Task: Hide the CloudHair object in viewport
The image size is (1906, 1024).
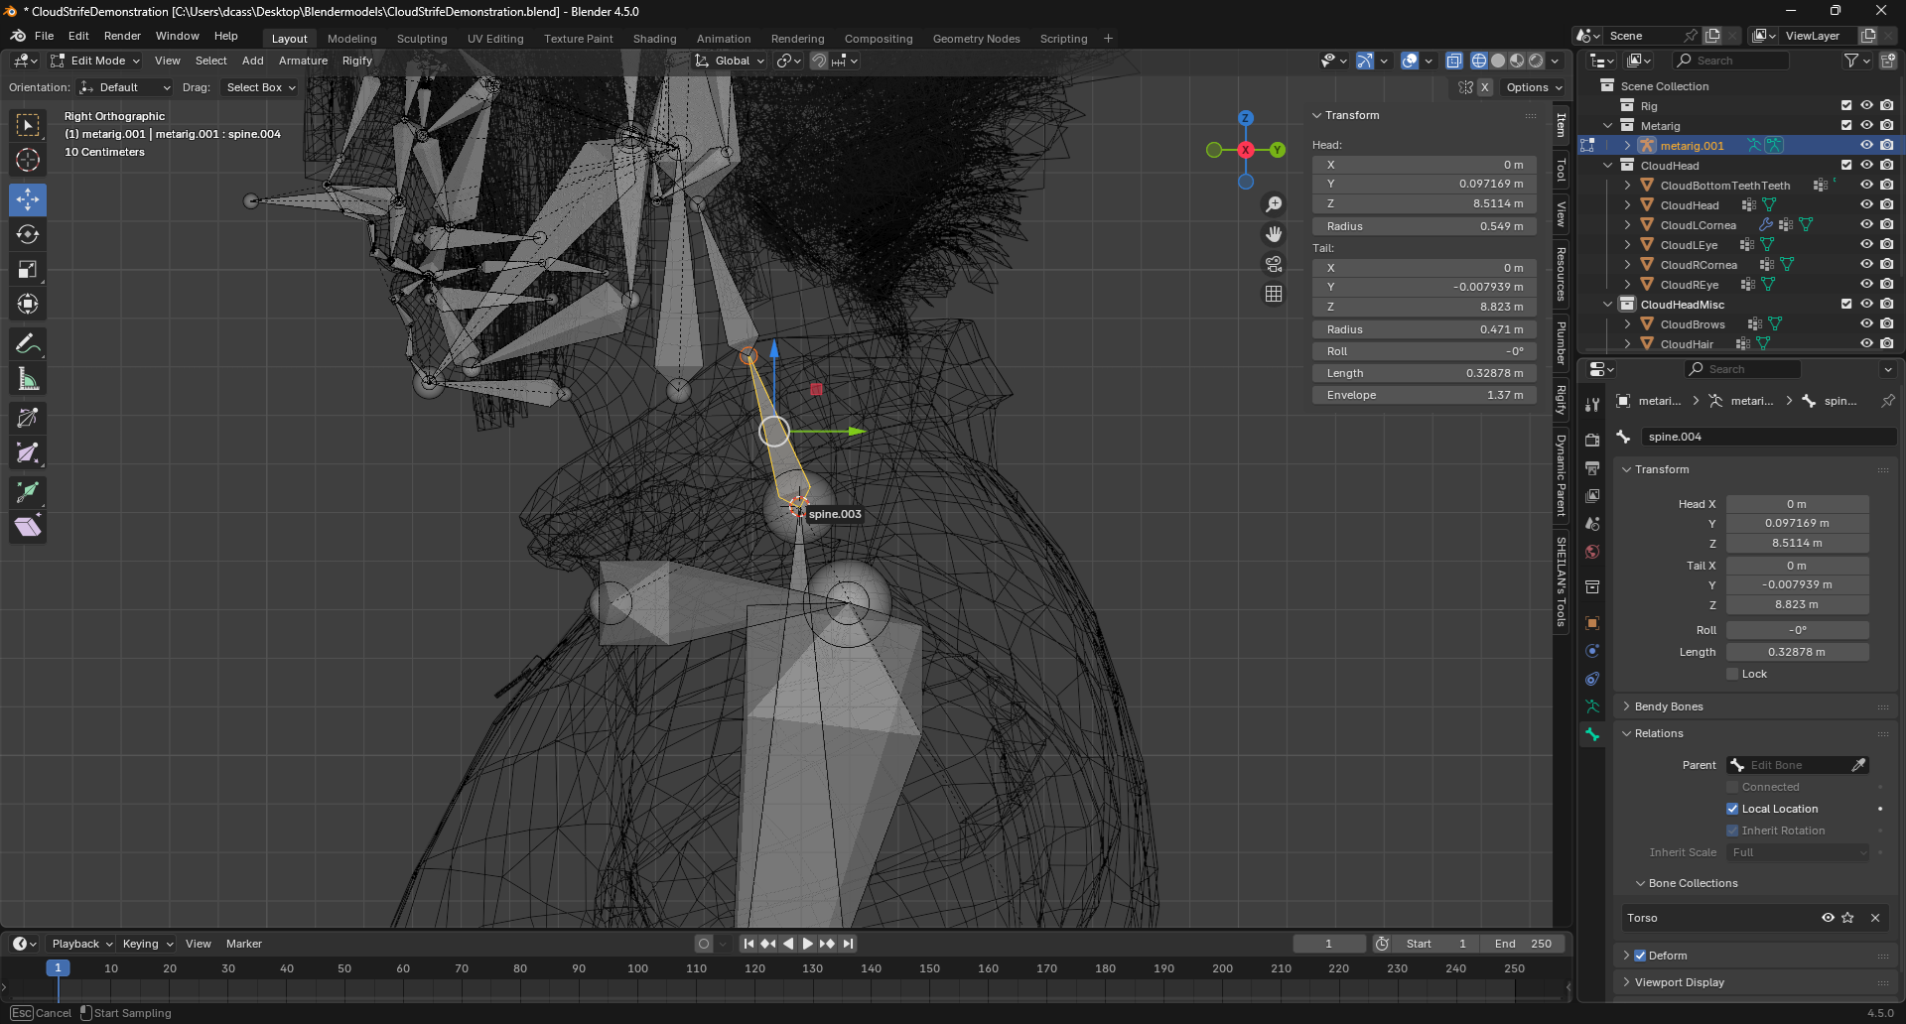Action: tap(1866, 343)
